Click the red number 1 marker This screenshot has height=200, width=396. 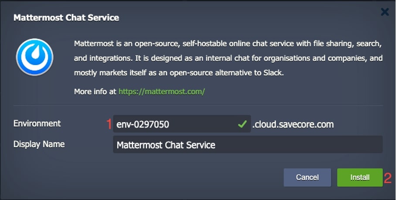pos(109,124)
